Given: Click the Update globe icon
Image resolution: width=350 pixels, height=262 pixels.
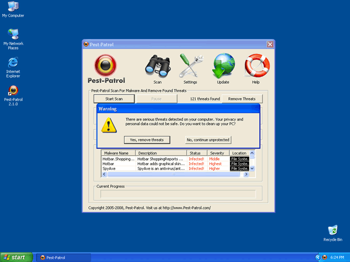Looking at the screenshot, I should 223,67.
